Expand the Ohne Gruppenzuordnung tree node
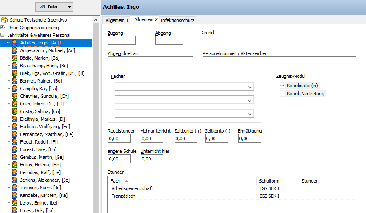The width and height of the screenshot is (366, 213). [x=3, y=28]
